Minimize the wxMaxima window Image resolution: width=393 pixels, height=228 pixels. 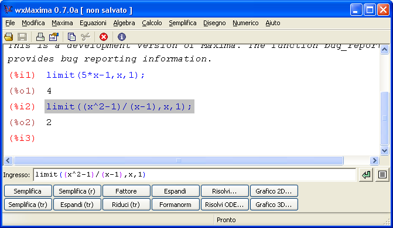[x=356, y=10]
